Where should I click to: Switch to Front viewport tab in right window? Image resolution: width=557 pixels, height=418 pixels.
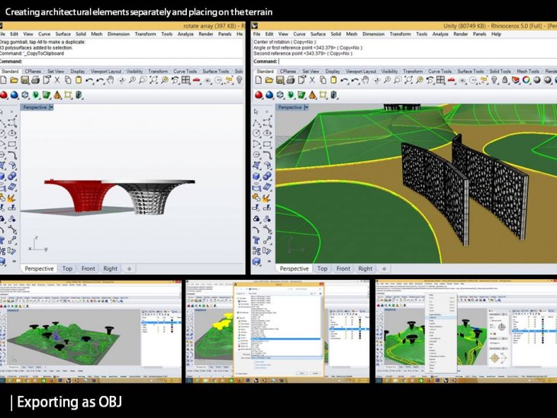click(343, 268)
